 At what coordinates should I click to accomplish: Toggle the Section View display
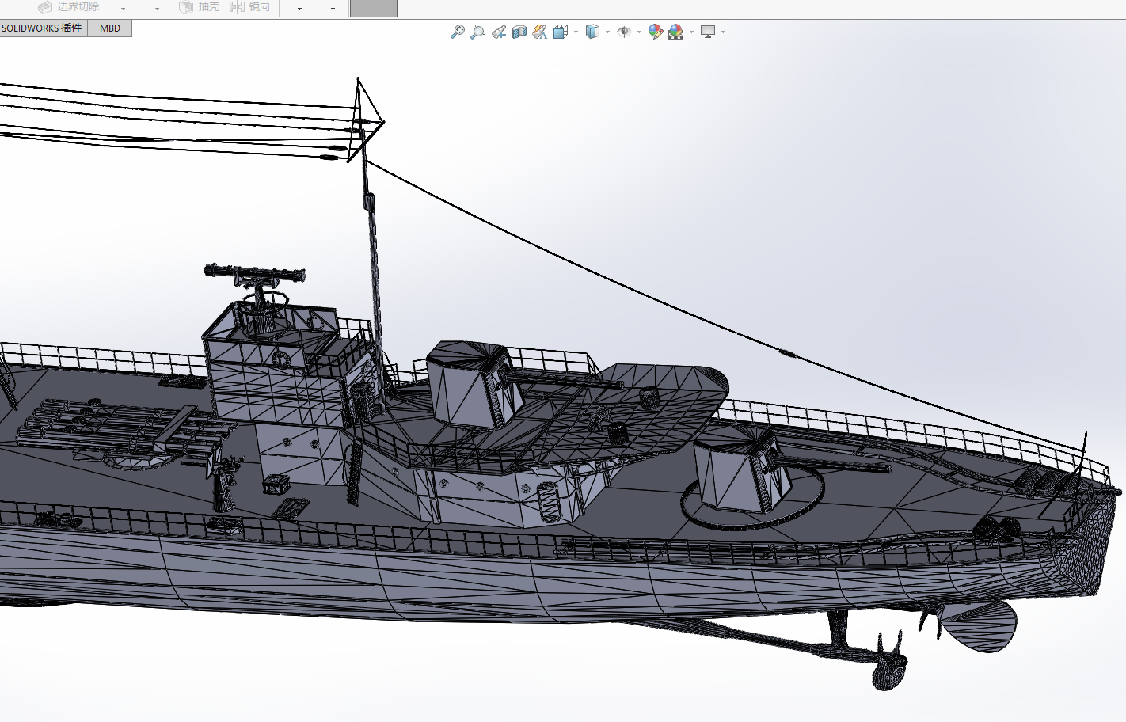519,32
